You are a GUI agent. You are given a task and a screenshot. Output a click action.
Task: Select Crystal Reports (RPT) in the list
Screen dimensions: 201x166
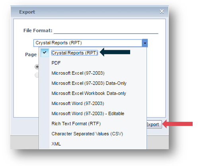(x=74, y=53)
